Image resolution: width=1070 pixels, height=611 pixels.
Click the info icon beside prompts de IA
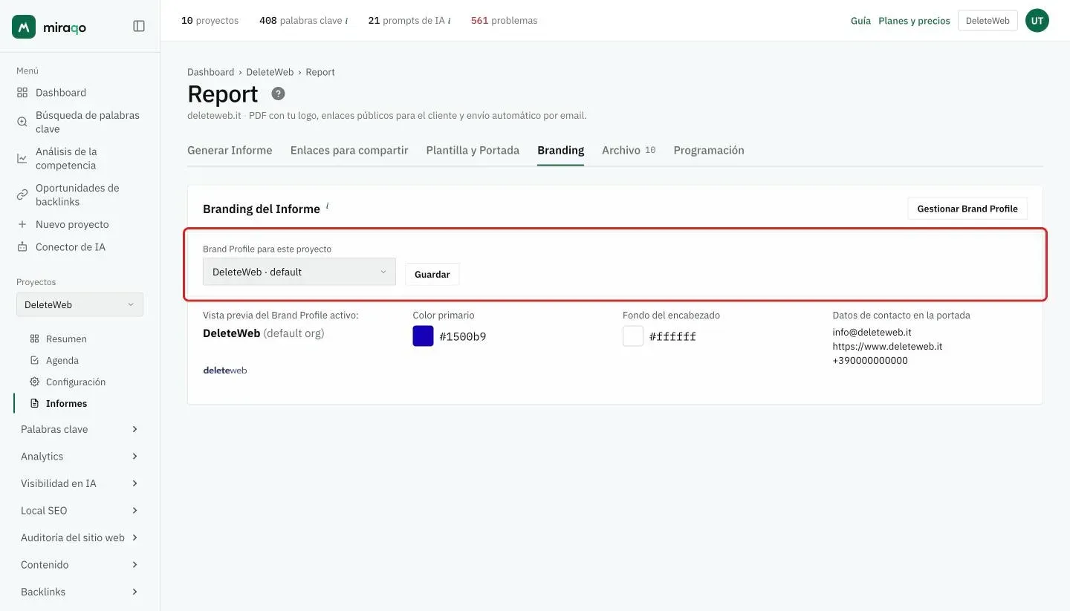pos(449,21)
